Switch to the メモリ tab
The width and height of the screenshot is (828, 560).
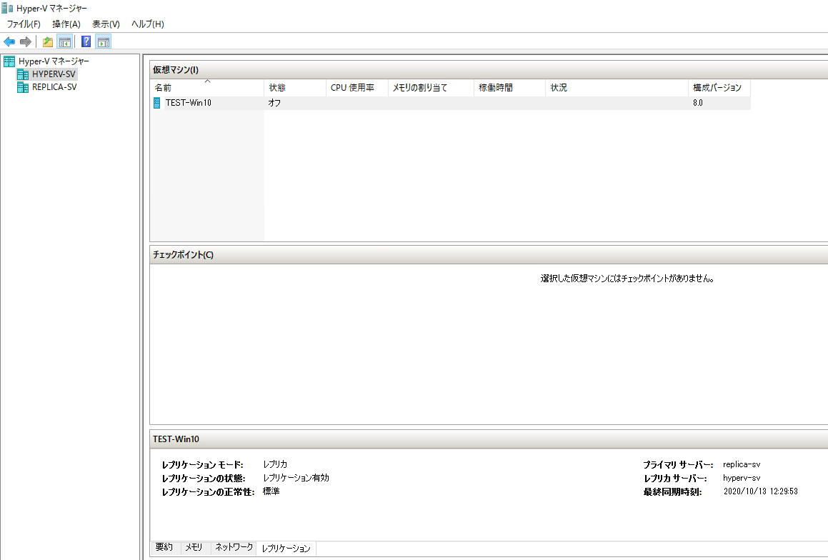(x=194, y=547)
